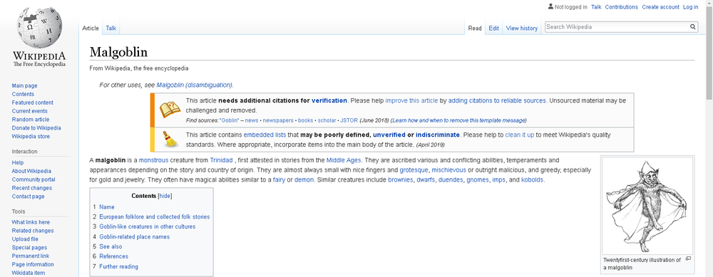Go to Main page in sidebar
713x277 pixels.
click(x=24, y=86)
